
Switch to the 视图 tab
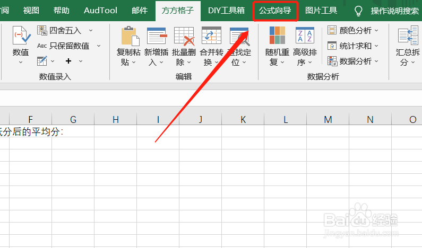(31, 11)
